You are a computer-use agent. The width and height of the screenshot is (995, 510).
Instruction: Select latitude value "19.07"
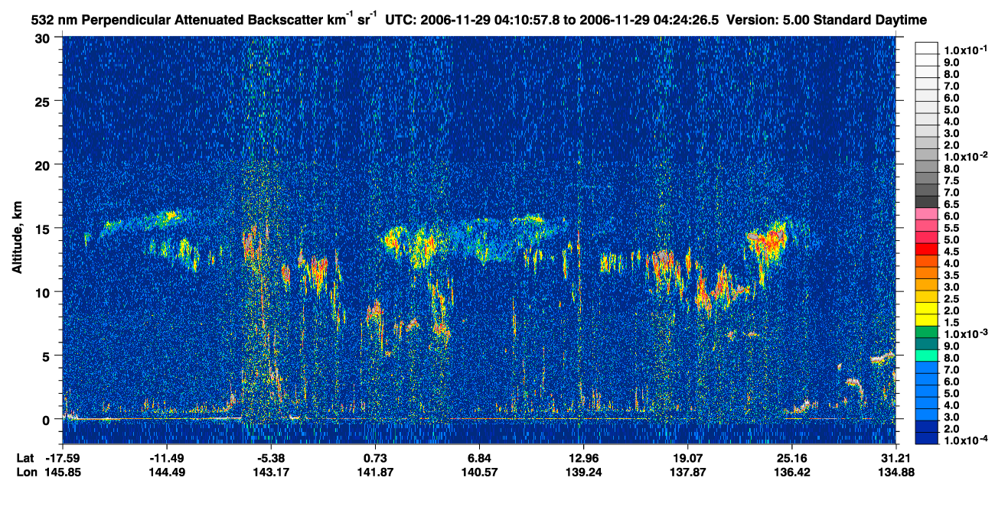point(687,458)
